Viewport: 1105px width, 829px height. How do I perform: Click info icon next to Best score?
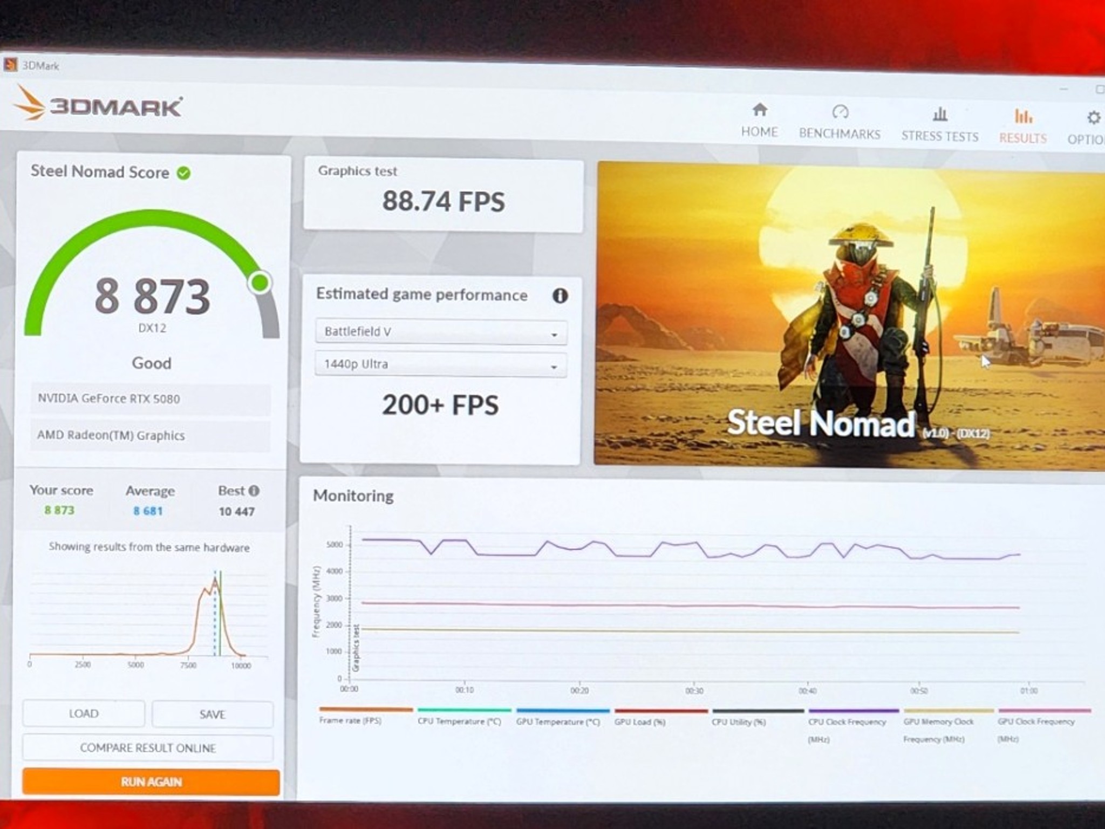pyautogui.click(x=254, y=491)
